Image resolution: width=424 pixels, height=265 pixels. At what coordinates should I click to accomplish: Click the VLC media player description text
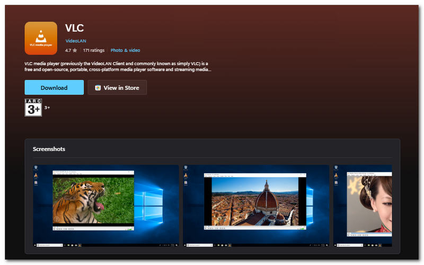[118, 67]
